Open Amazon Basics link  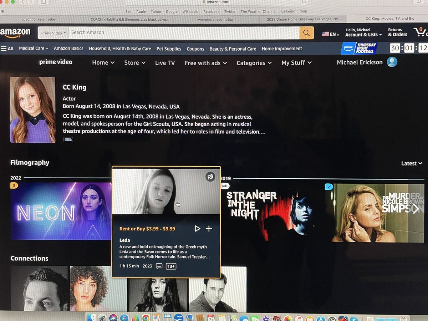(68, 49)
